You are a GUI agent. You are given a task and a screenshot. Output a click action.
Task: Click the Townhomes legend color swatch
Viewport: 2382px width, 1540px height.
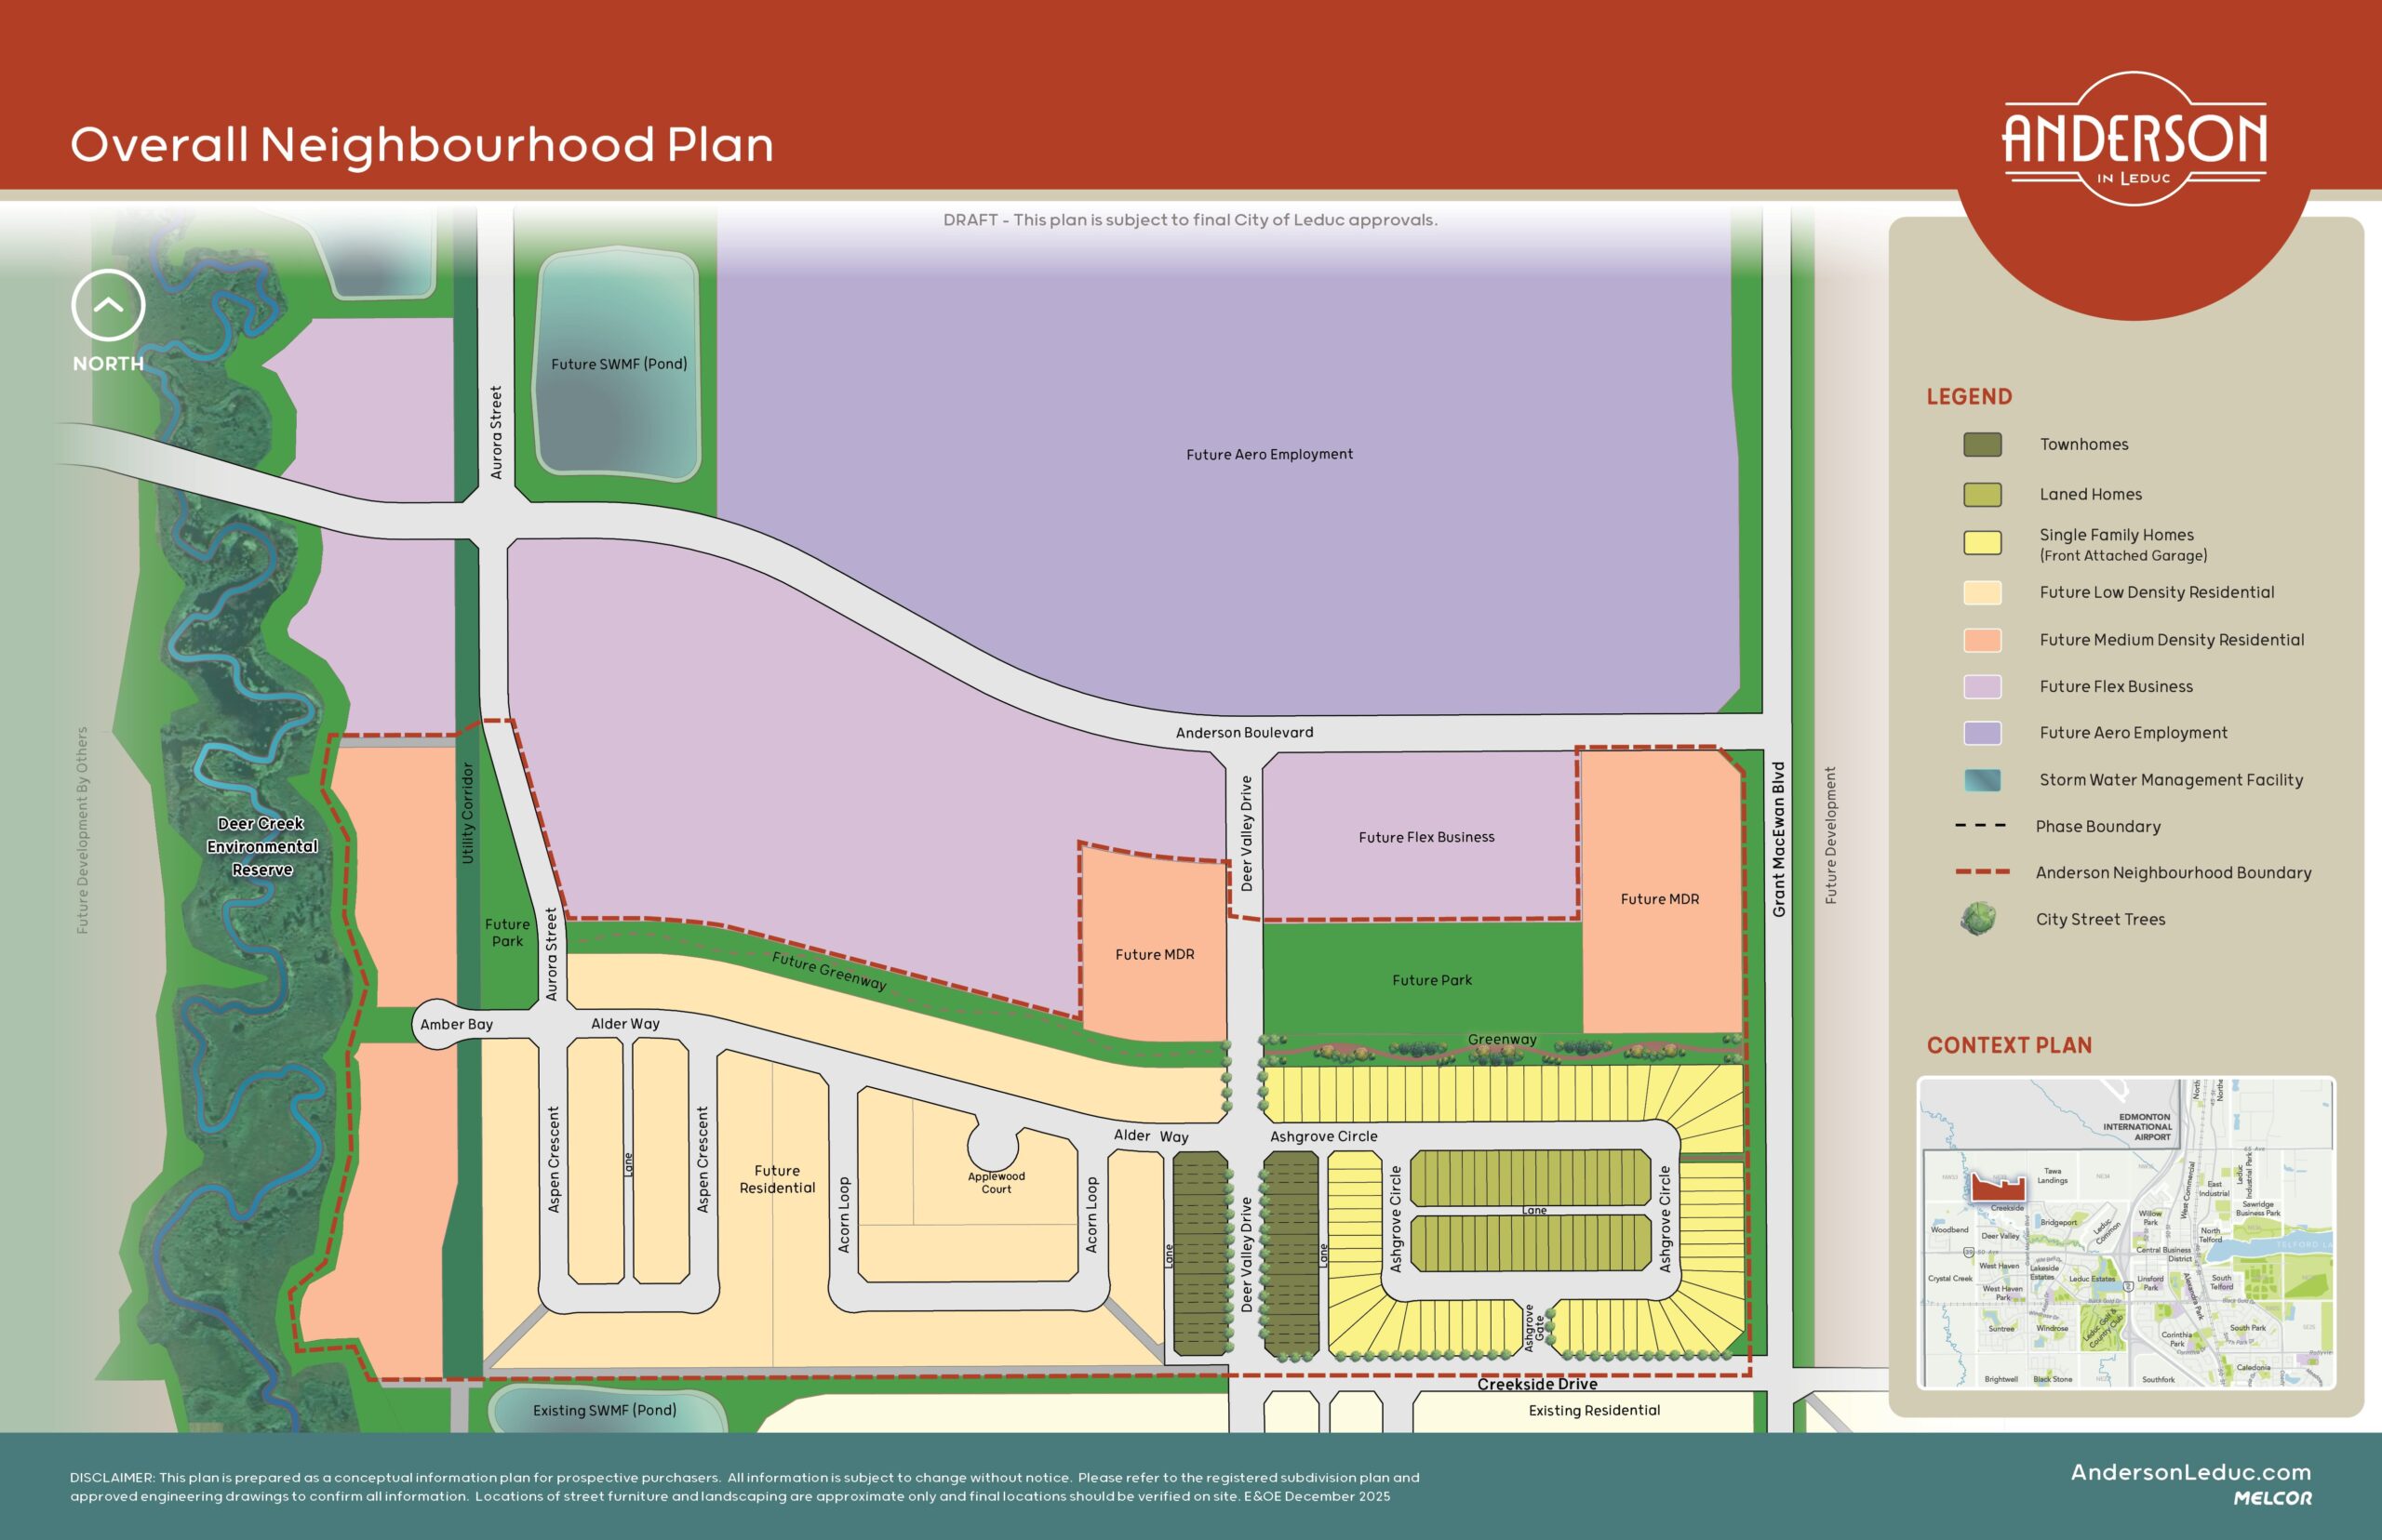click(x=1982, y=445)
